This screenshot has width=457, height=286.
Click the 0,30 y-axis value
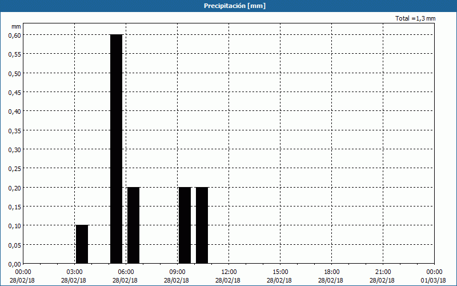click(15, 150)
